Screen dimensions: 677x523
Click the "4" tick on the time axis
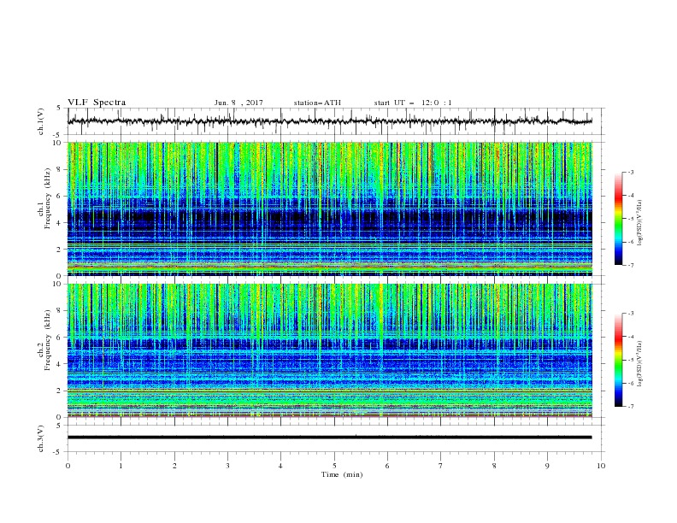tap(280, 466)
